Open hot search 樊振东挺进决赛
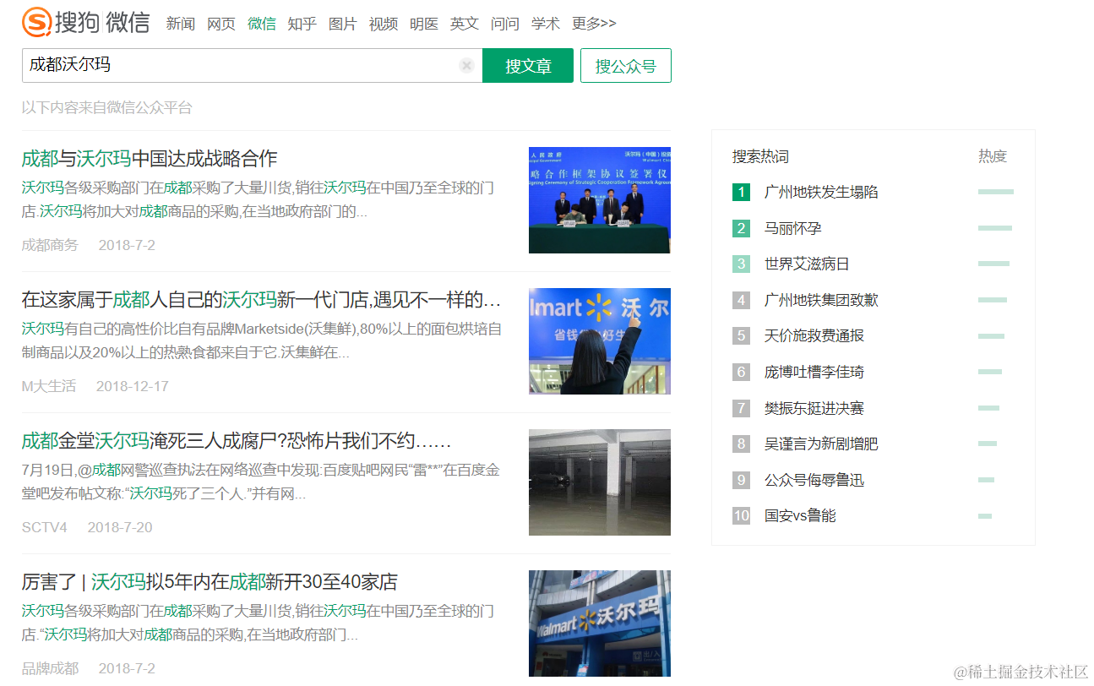The image size is (1094, 686). coord(814,408)
